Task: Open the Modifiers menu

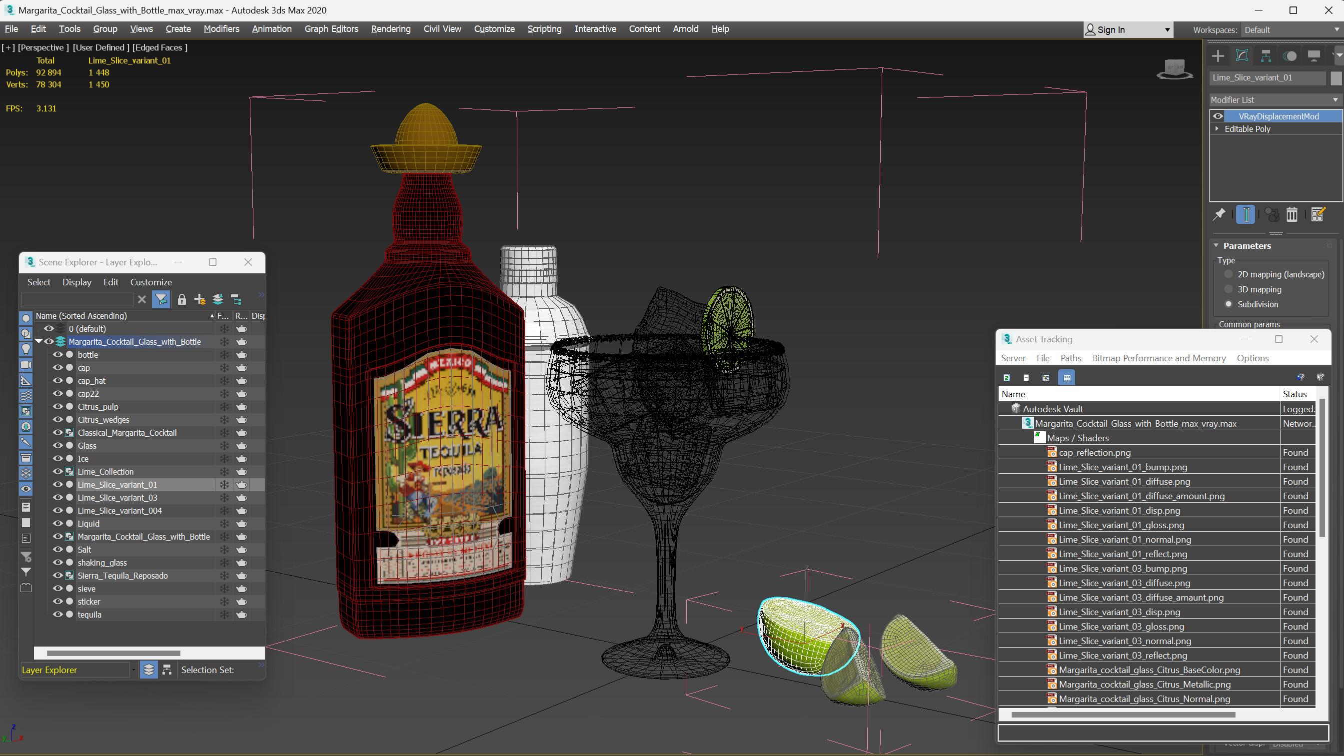Action: 221,29
